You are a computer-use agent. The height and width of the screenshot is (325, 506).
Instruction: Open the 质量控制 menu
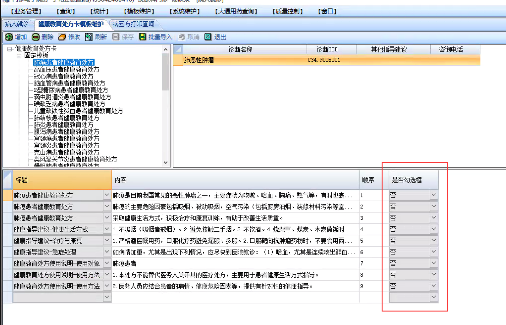point(288,12)
